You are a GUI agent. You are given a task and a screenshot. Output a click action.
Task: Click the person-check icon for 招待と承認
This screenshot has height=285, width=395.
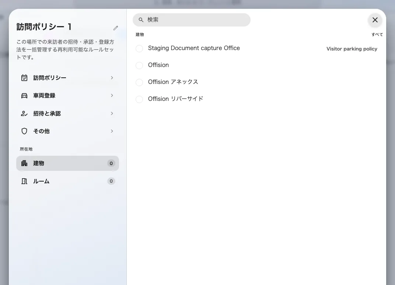tap(24, 113)
